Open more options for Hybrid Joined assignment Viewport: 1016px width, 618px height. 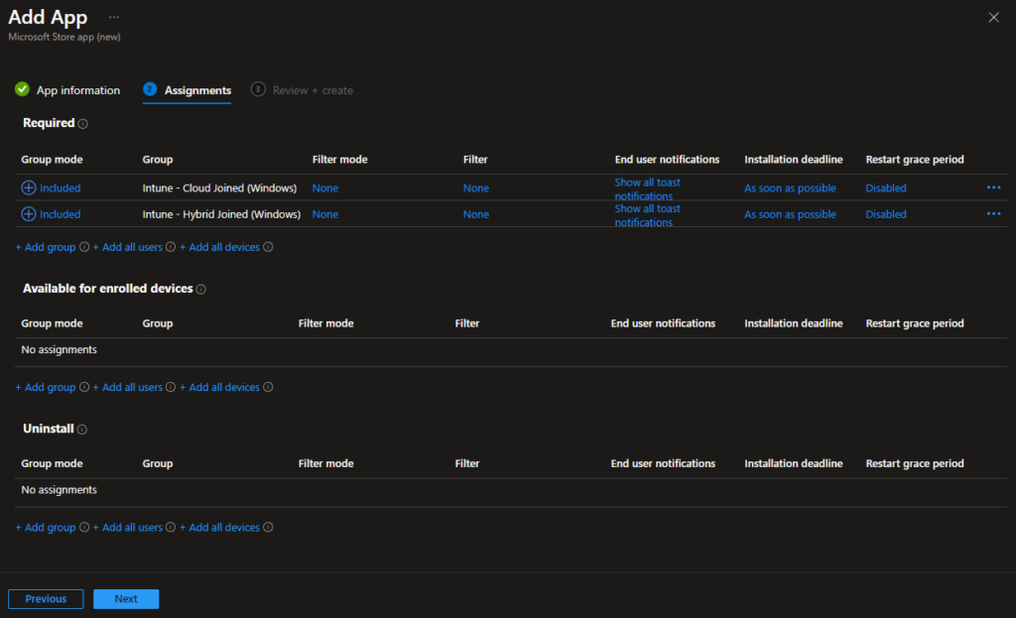click(x=993, y=213)
